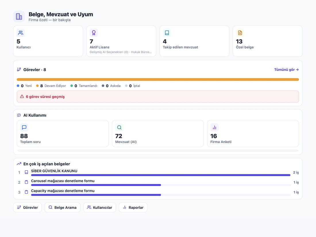
Task: Open the Görevler shortcut button at the bottom
Action: coord(27,207)
